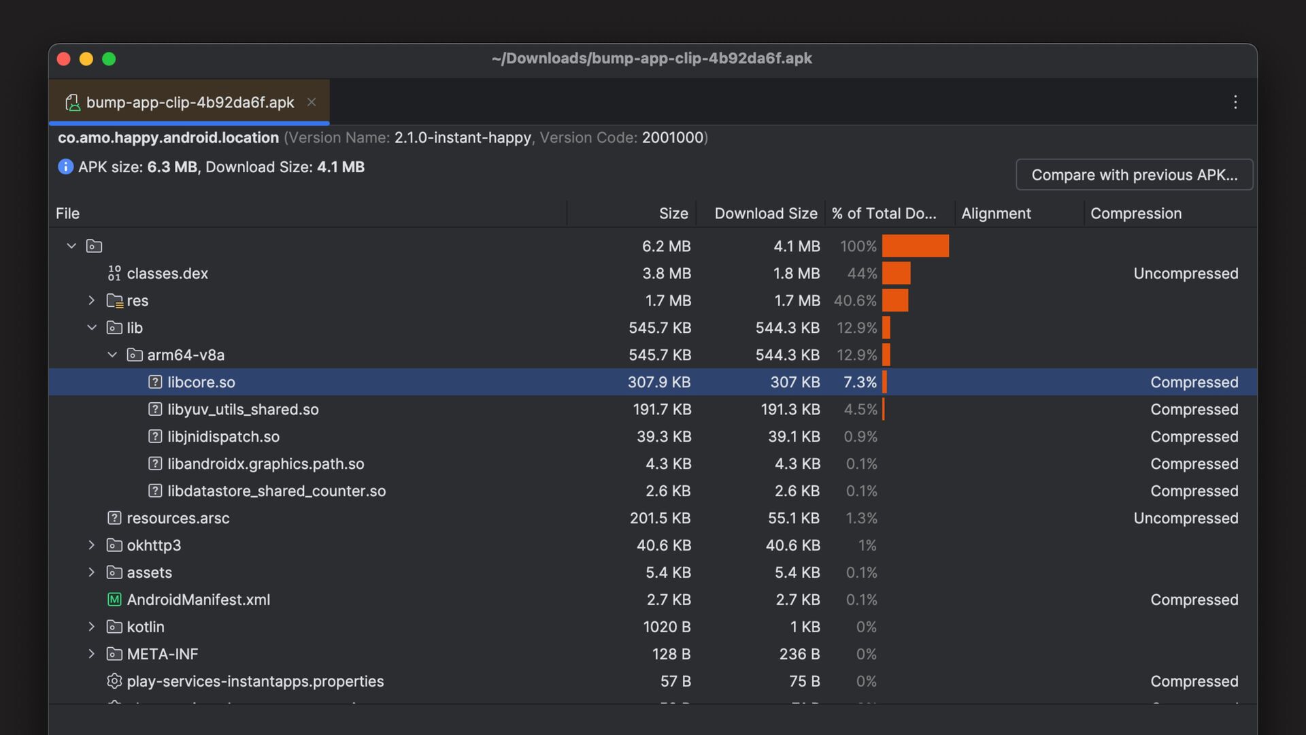Click the AndroidManifest.xml green M icon
Screen dimensions: 1306x735
(x=114, y=600)
